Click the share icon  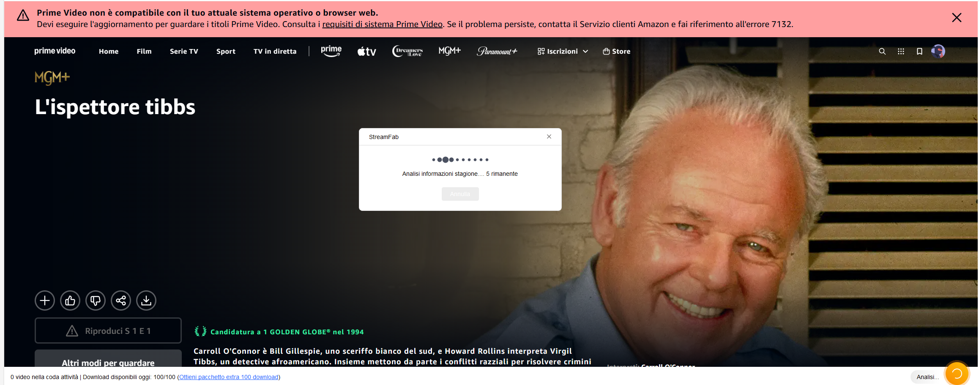tap(121, 300)
